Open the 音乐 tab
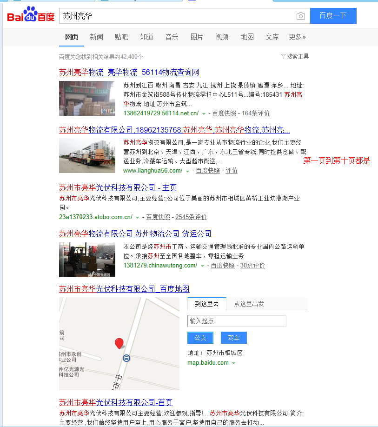This screenshot has height=427, width=378. pyautogui.click(x=172, y=37)
